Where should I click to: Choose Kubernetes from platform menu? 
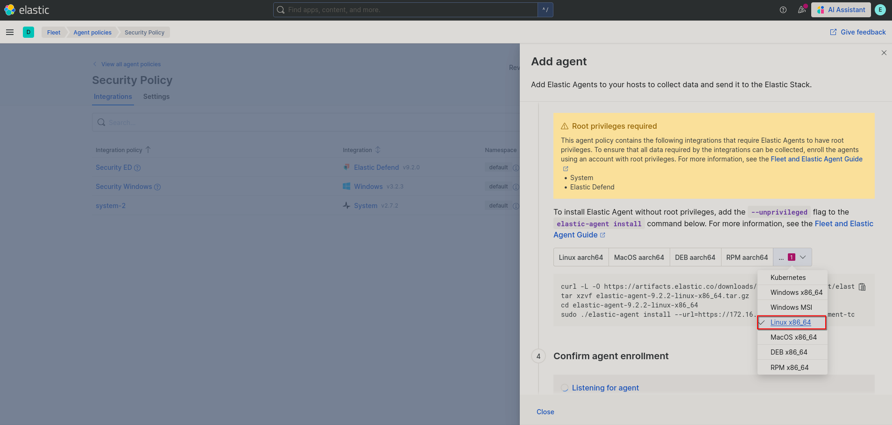tap(793, 278)
